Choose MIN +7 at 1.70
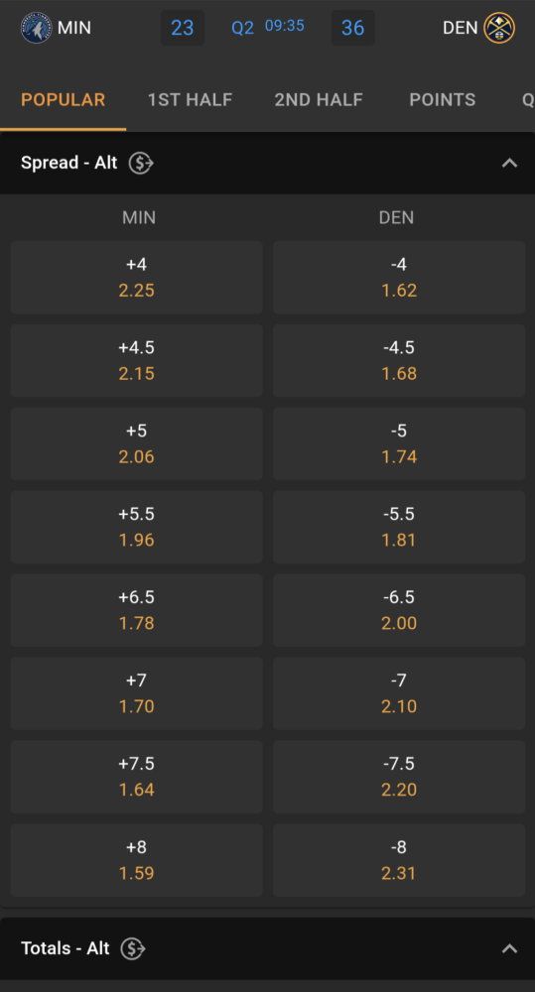Viewport: 535px width, 992px height. click(x=136, y=693)
